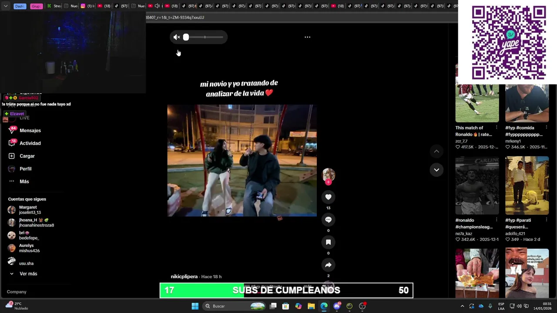Open Microsoft Store from the taskbar
Screen dimensions: 557x313
(286, 306)
